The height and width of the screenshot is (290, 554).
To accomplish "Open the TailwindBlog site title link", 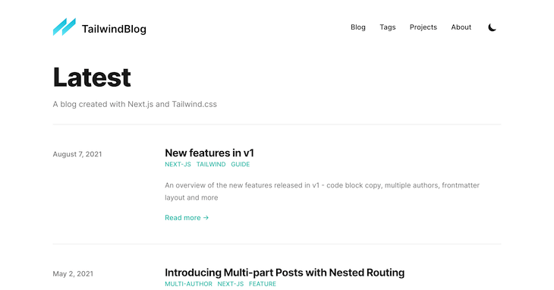I will pos(114,29).
